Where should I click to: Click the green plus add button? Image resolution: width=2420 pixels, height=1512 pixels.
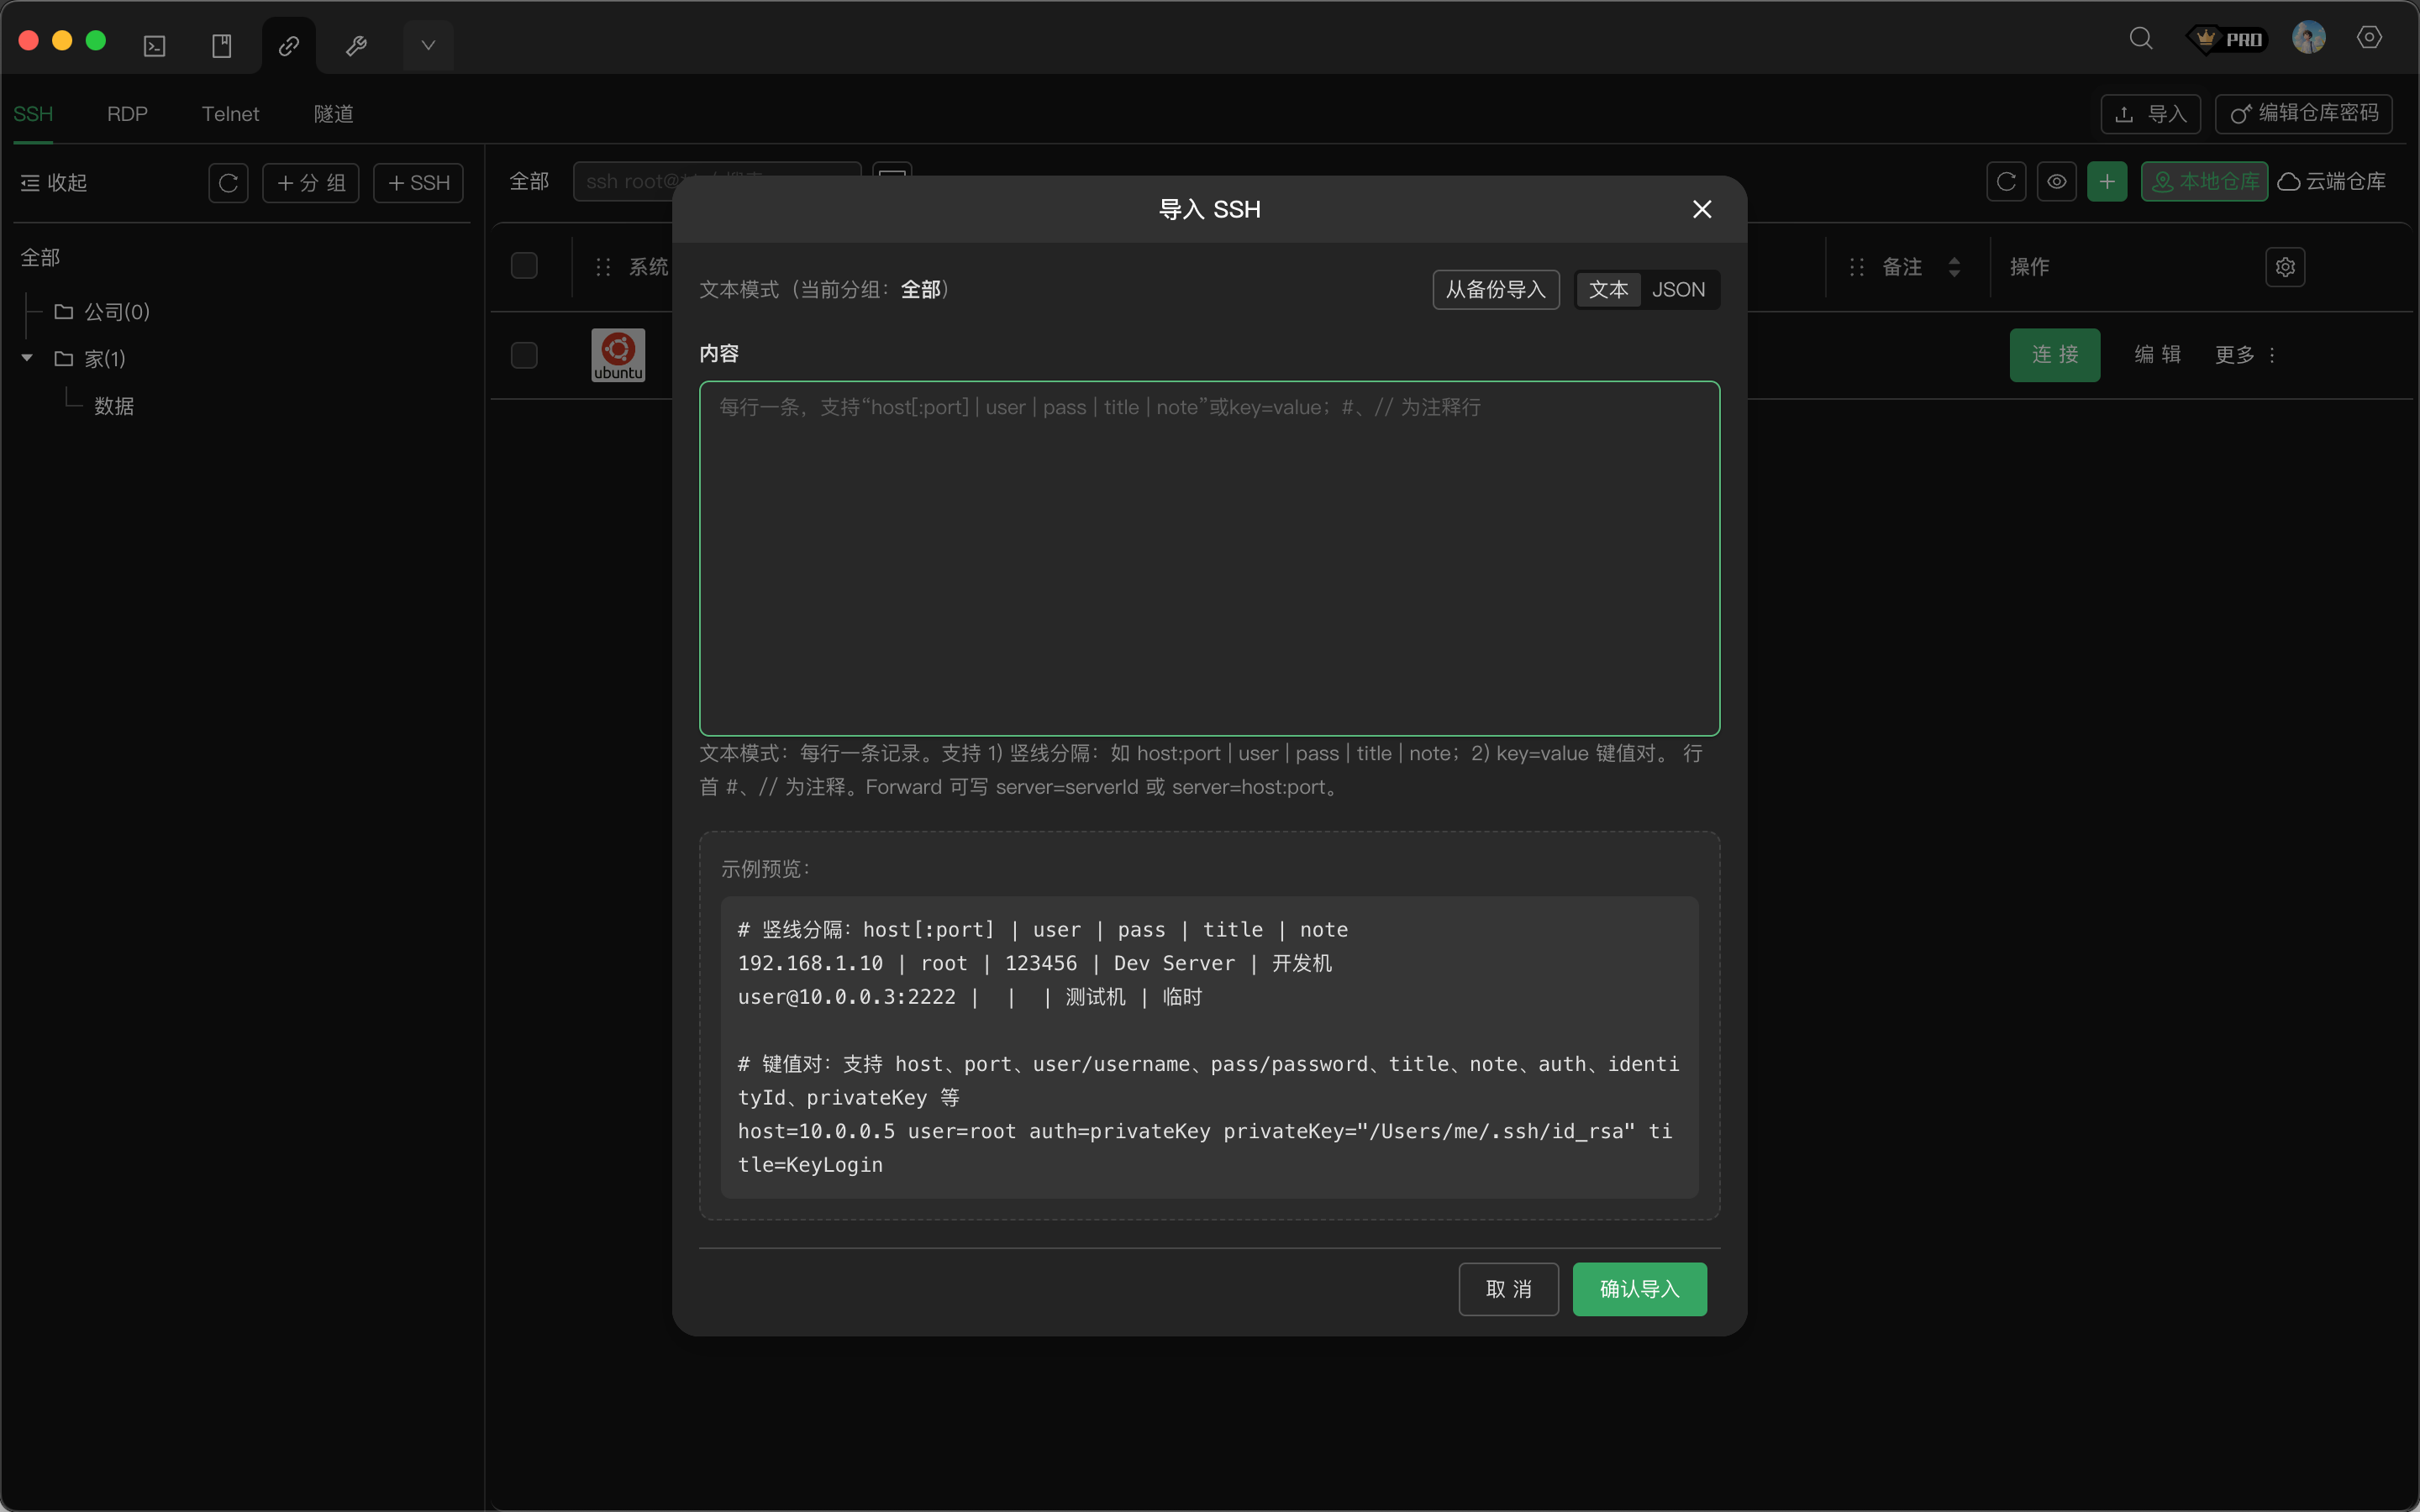tap(2107, 182)
